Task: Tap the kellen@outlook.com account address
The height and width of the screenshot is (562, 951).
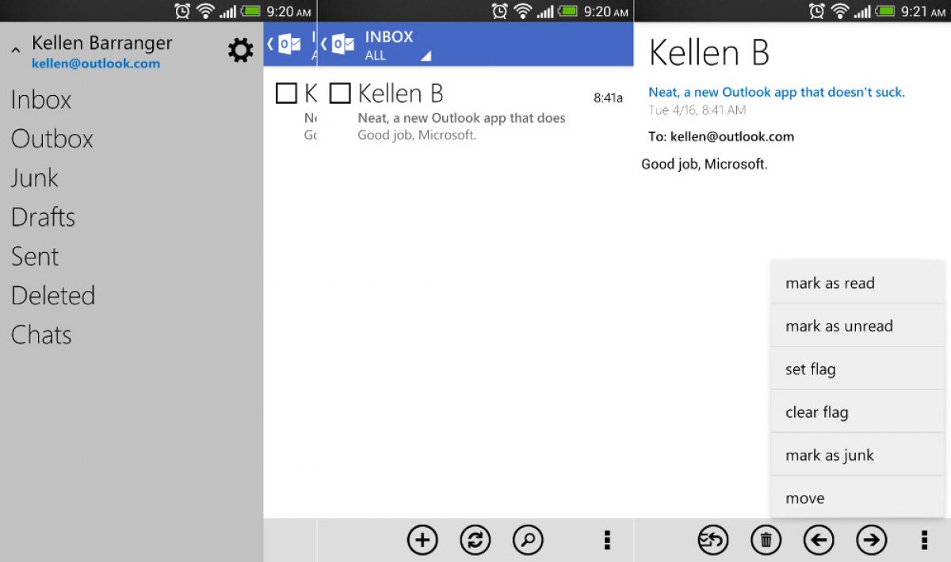Action: (96, 64)
